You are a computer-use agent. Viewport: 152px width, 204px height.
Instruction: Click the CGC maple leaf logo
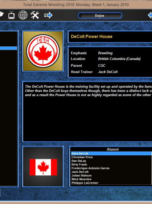tap(43, 51)
